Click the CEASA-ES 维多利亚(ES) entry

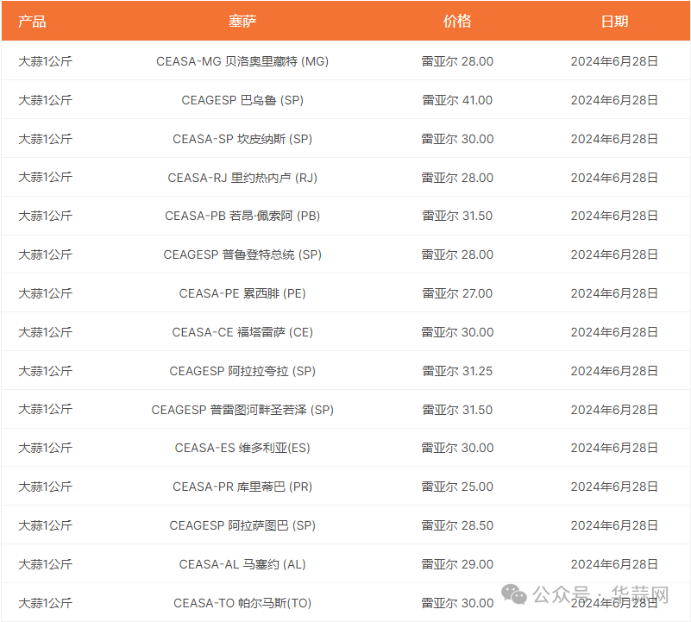pyautogui.click(x=242, y=448)
